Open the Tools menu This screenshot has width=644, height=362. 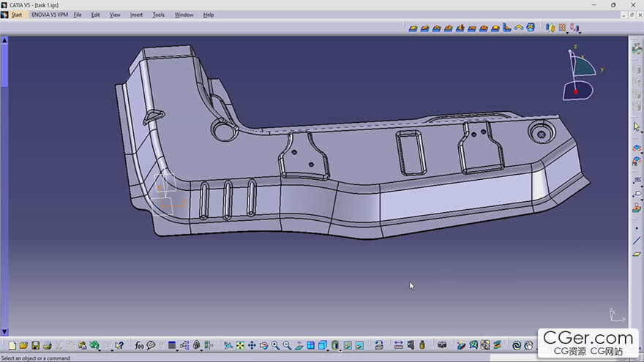(159, 15)
